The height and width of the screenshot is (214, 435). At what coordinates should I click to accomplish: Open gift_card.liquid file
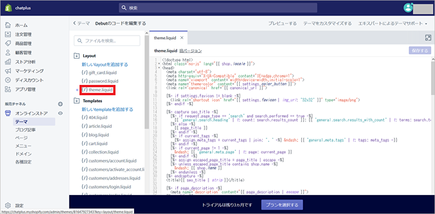click(x=99, y=73)
